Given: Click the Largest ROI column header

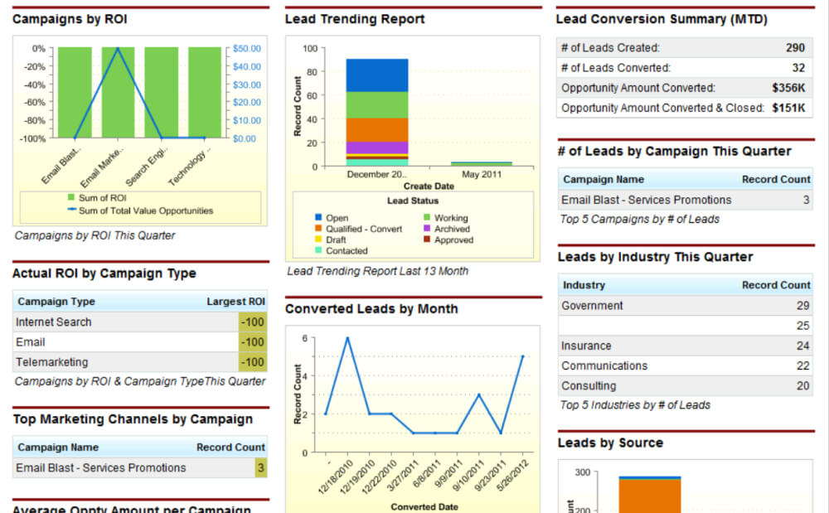Looking at the screenshot, I should click(235, 301).
